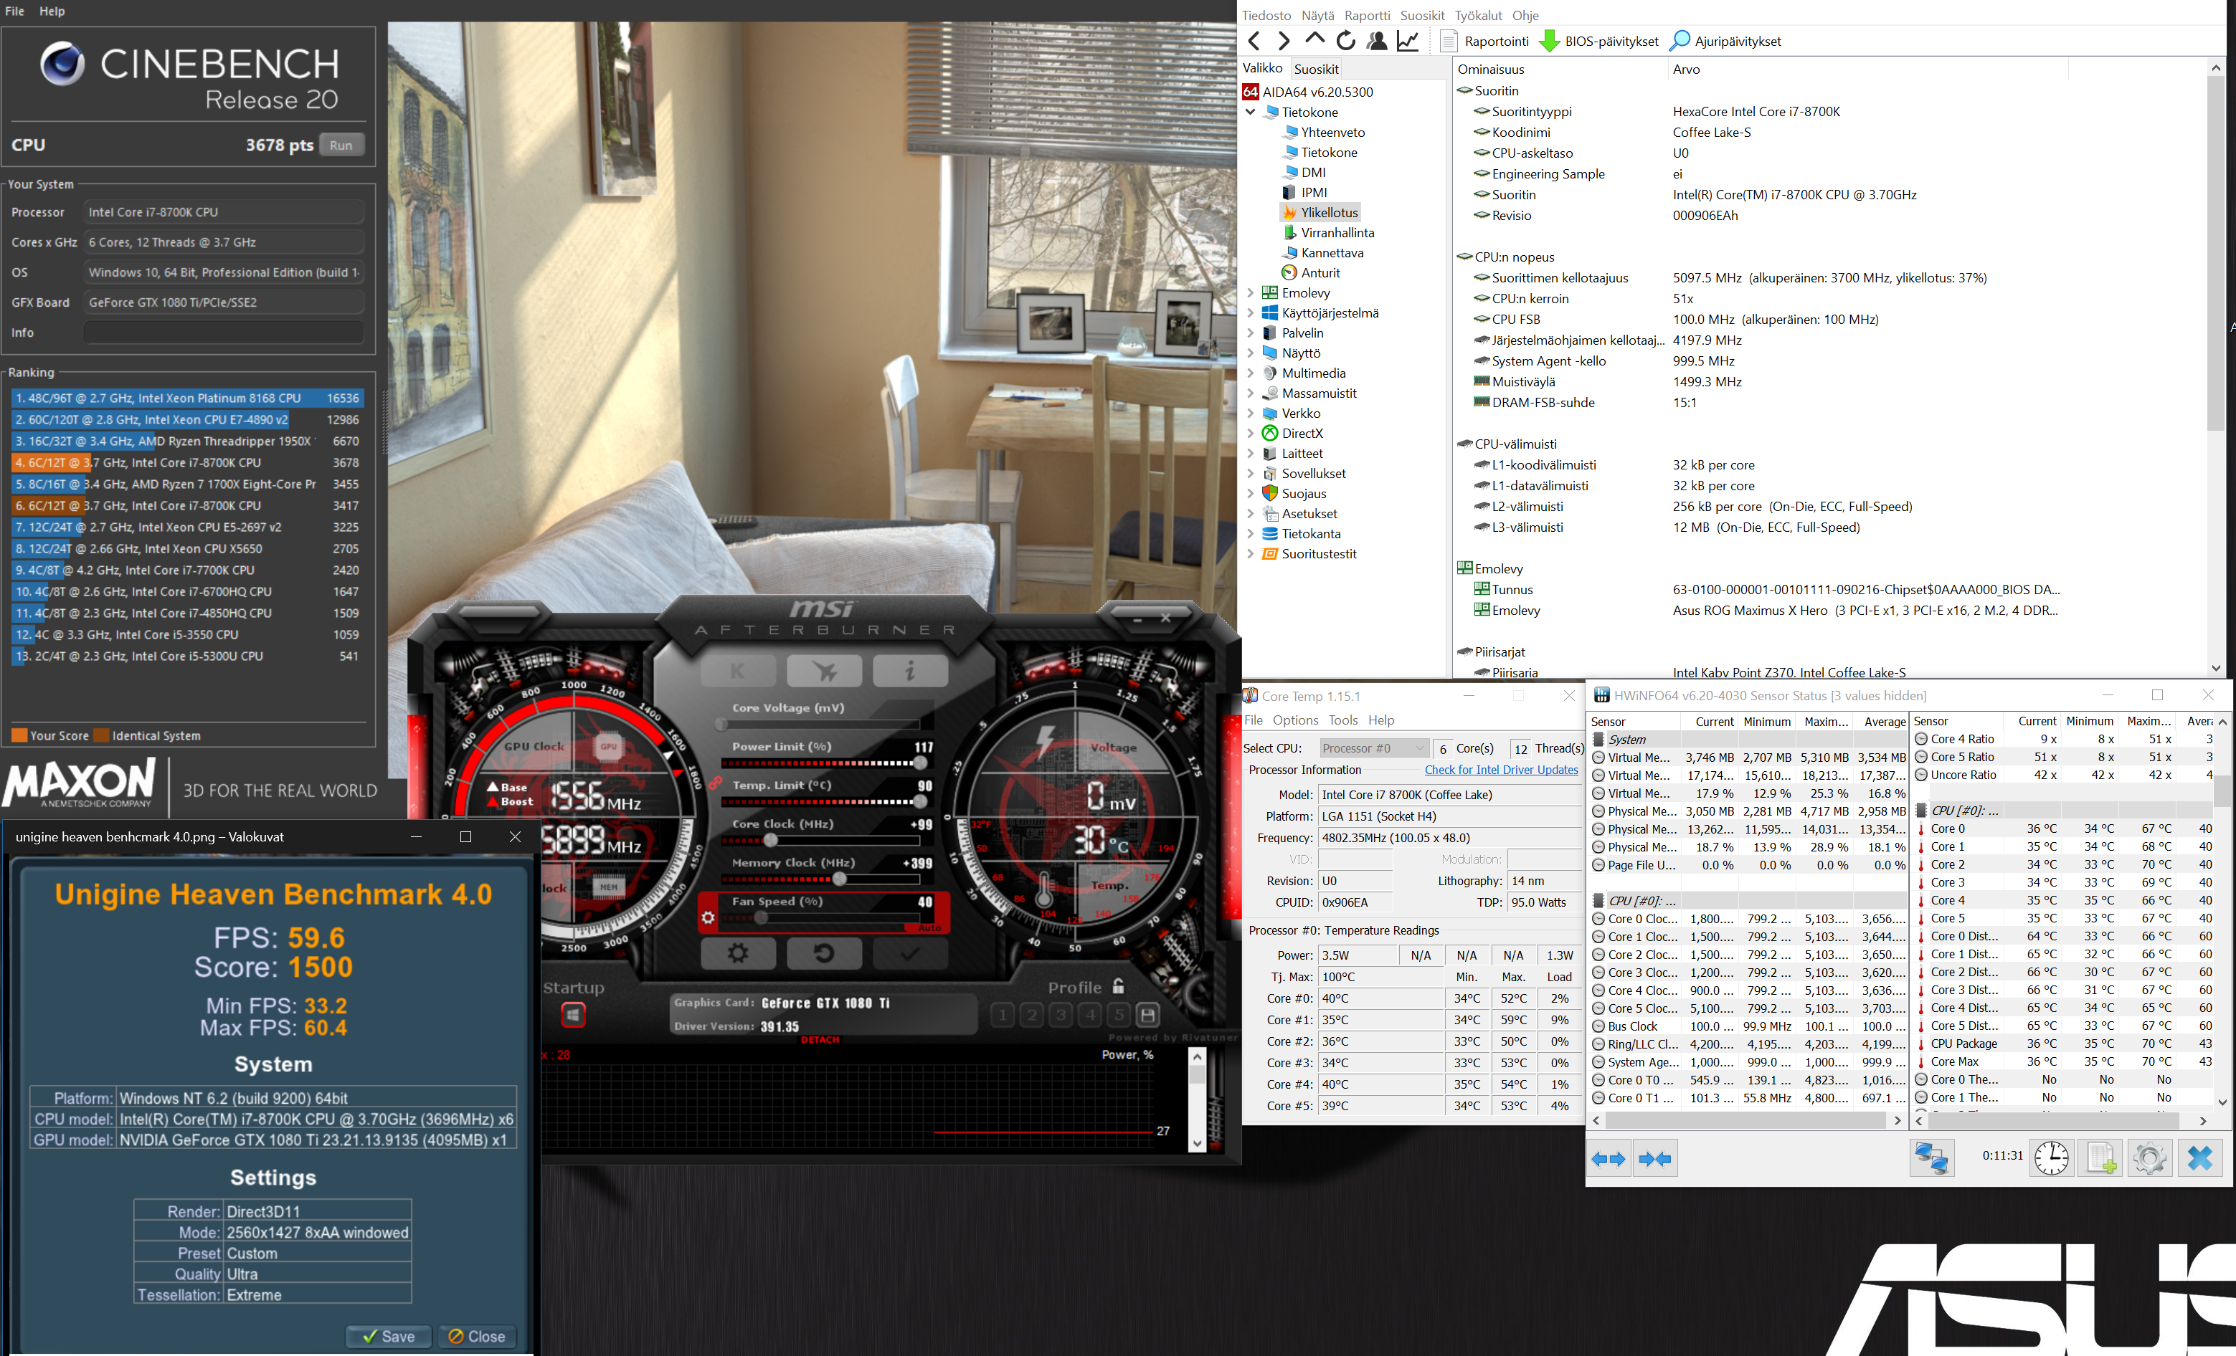Click Cinebench CPU Run button
Image resolution: width=2236 pixels, height=1356 pixels.
[x=341, y=145]
